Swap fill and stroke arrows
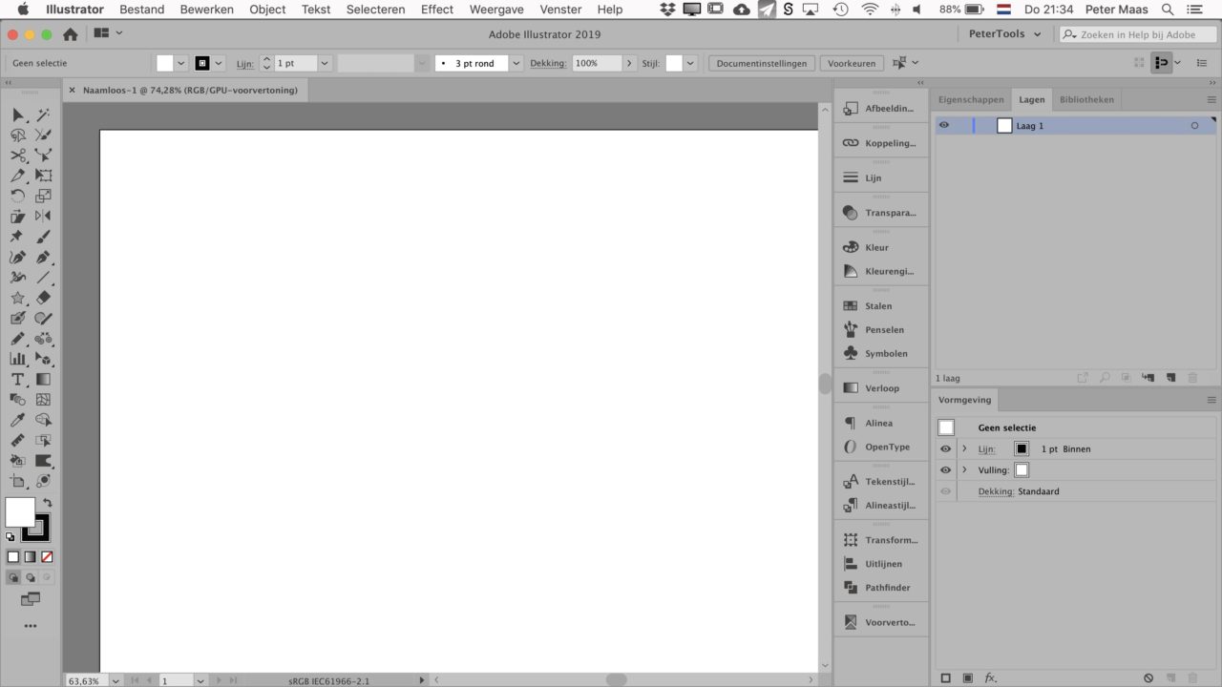This screenshot has width=1222, height=687. 47,502
